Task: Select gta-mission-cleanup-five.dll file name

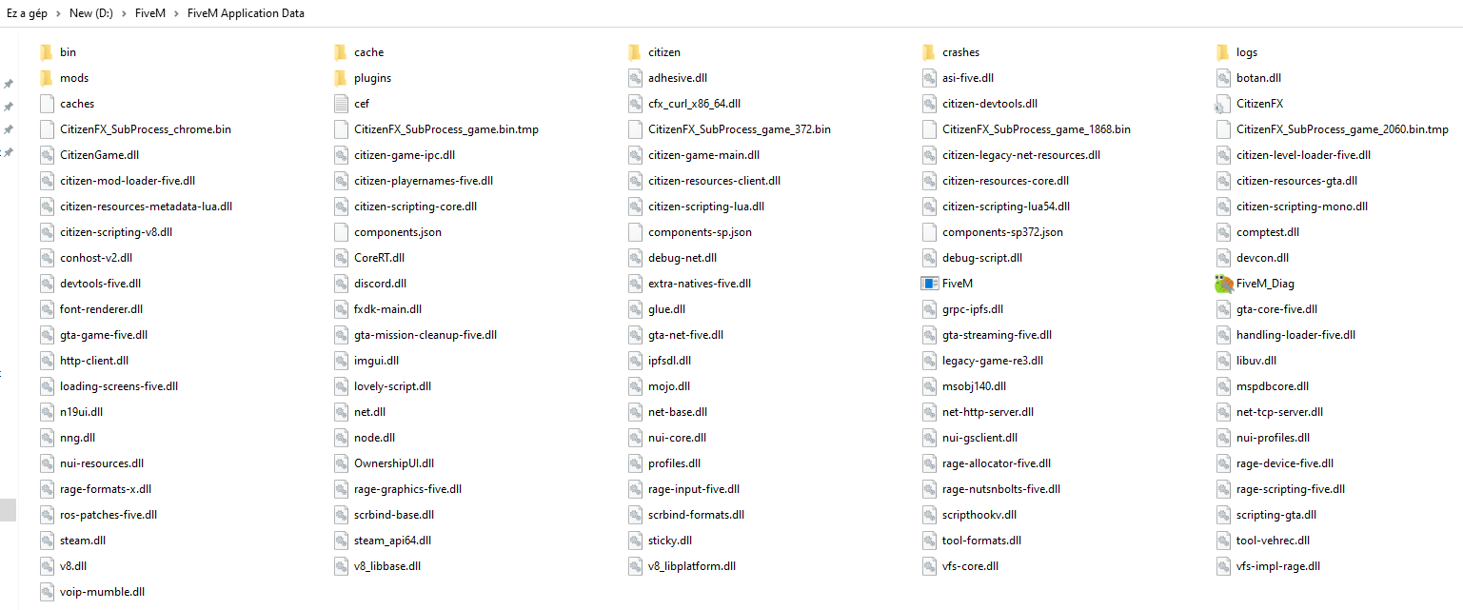Action: [x=425, y=335]
